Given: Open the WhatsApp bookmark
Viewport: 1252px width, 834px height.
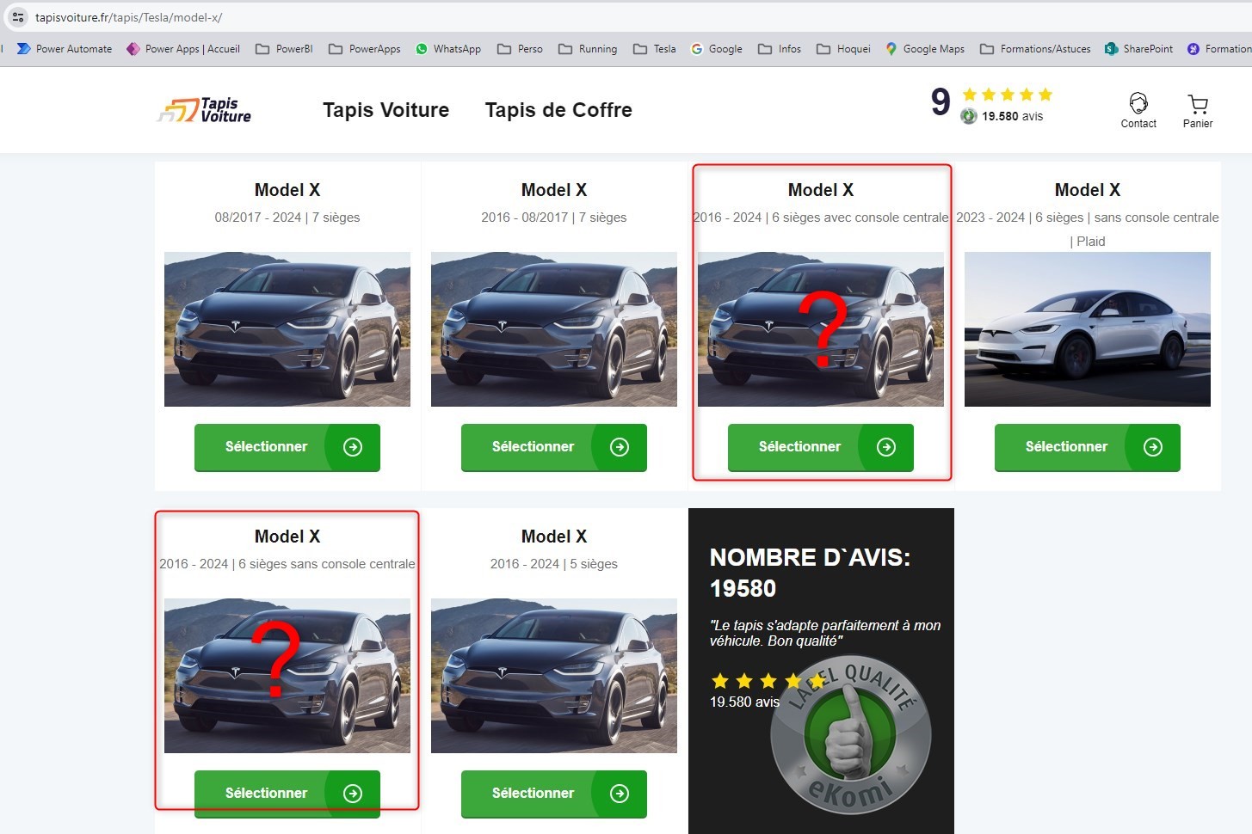Looking at the screenshot, I should click(448, 49).
